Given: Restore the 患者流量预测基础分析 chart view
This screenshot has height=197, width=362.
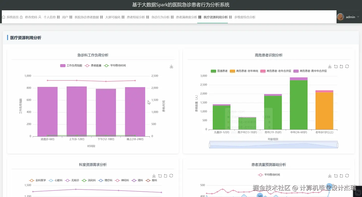Looking at the screenshot, I should click(341, 176).
